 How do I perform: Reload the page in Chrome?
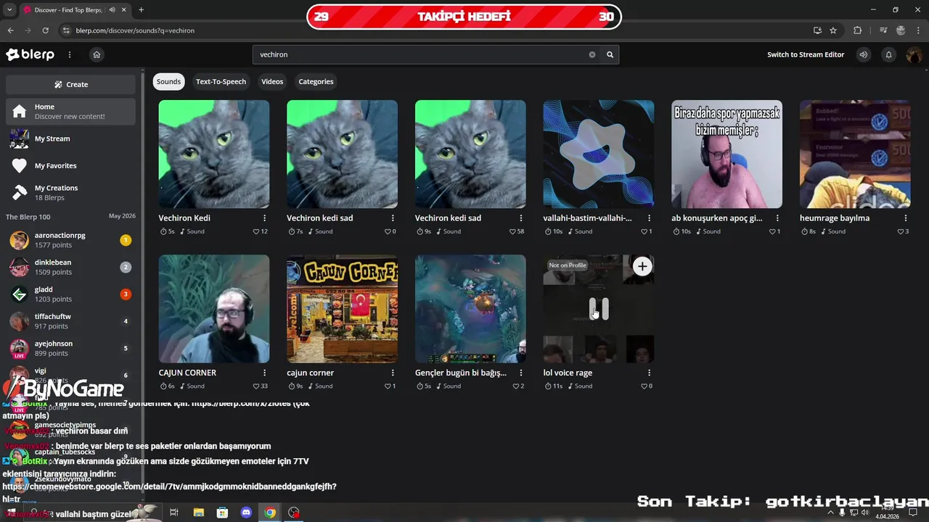tap(46, 30)
